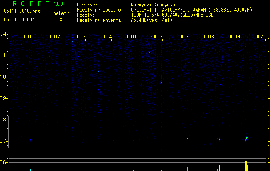
Task: Click the Ogata-vill. Akita-Pref. JAPAN location text
Action: click(x=191, y=10)
